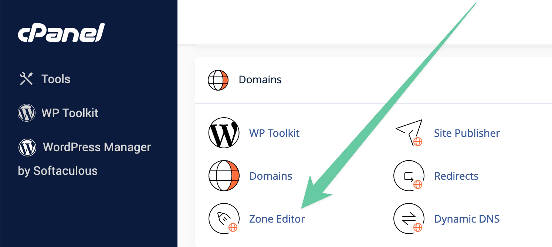Image resolution: width=552 pixels, height=247 pixels.
Task: Open Site Publisher
Action: (467, 133)
